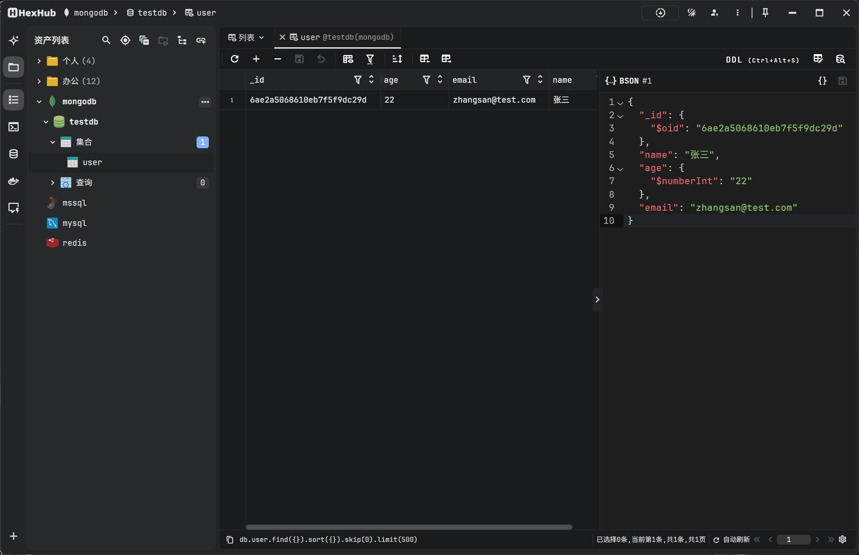Click the locate target icon in asset header
This screenshot has height=555, width=859.
pos(125,40)
